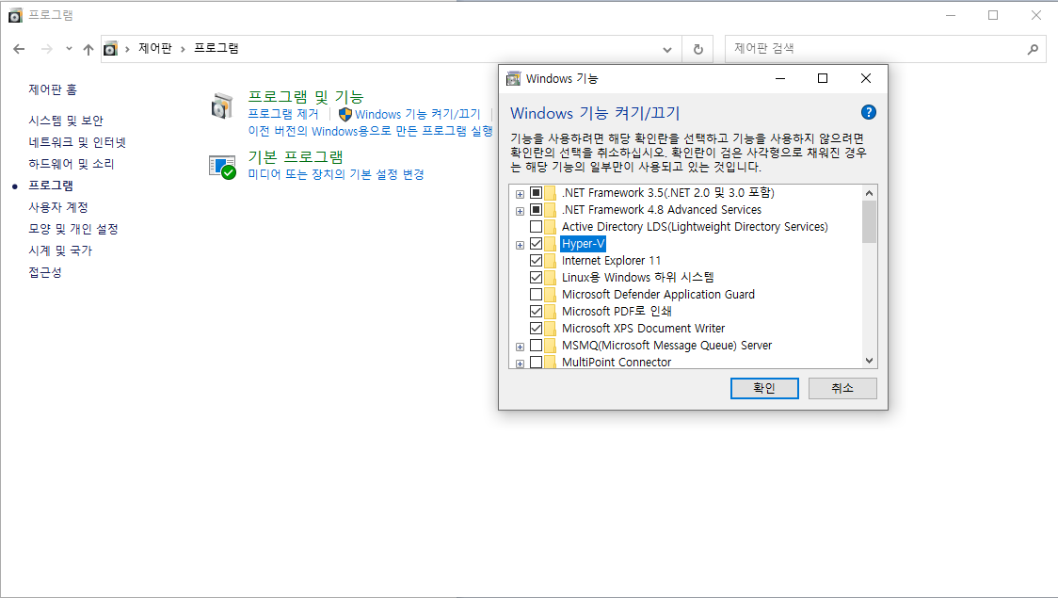
Task: Uncheck Microsoft XPS Document Writer checkbox
Action: pos(536,328)
